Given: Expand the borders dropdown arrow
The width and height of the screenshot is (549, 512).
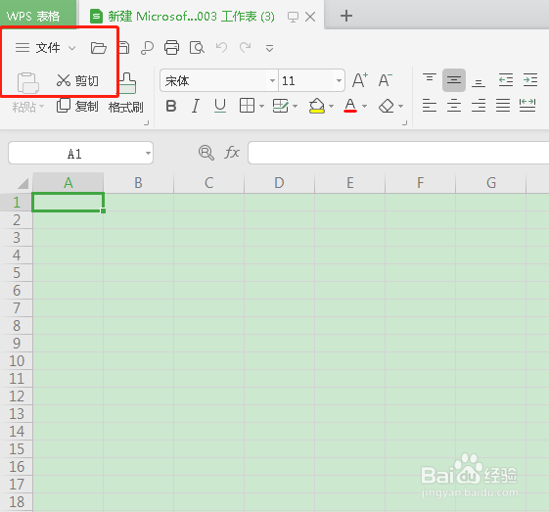Looking at the screenshot, I should (261, 106).
